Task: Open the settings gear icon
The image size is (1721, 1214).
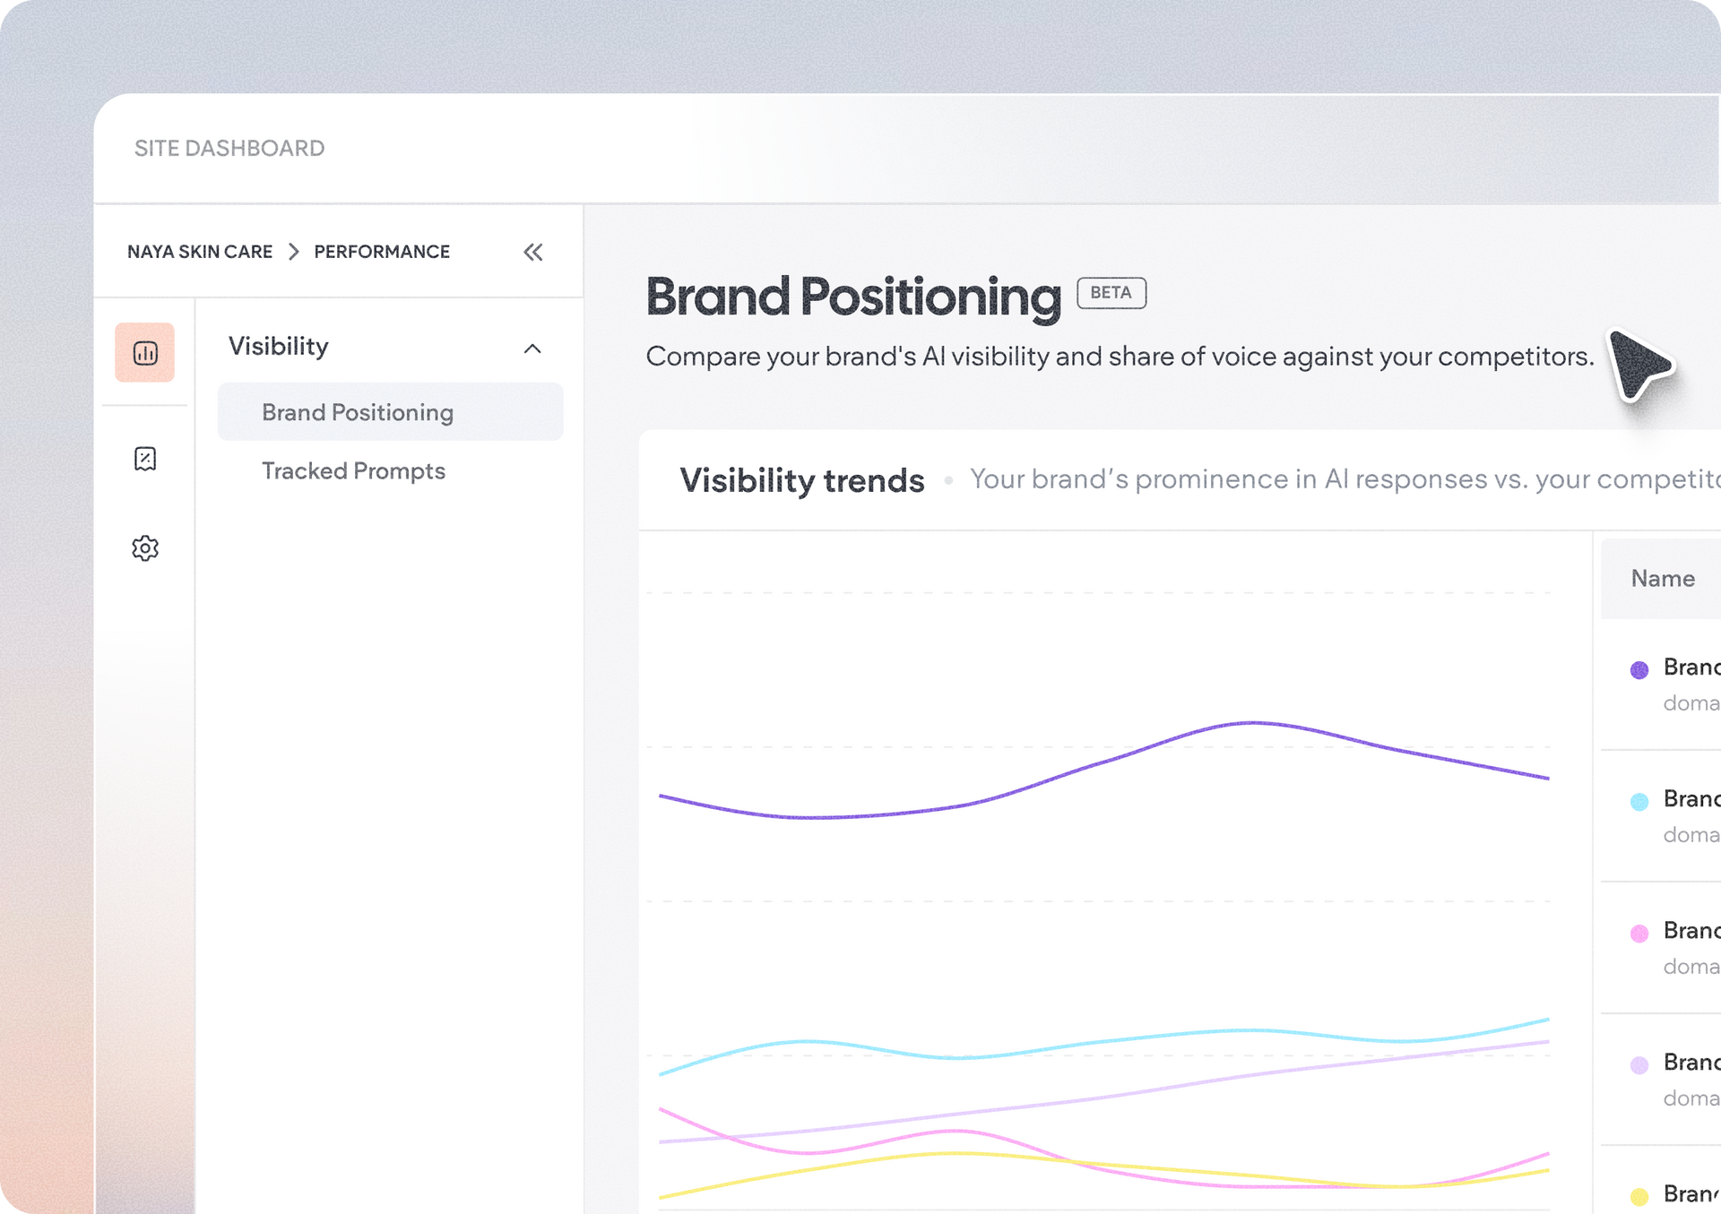Action: point(145,547)
